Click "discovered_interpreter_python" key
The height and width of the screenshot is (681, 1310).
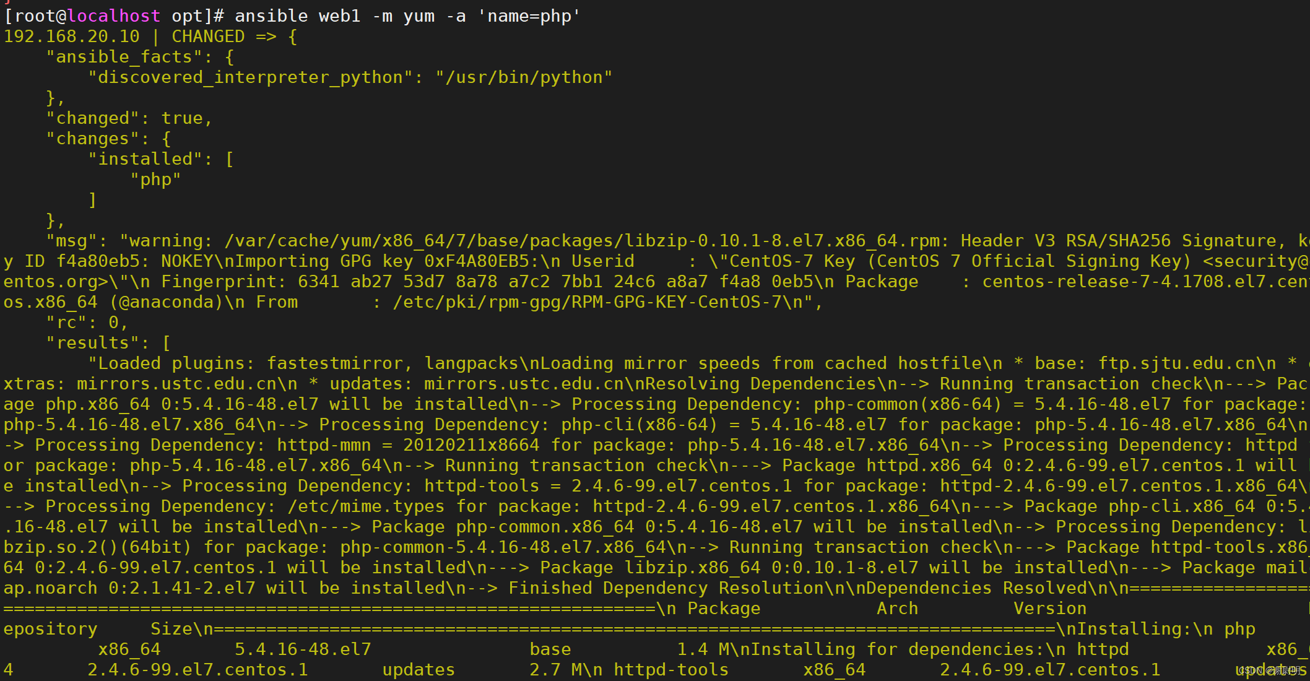click(251, 77)
